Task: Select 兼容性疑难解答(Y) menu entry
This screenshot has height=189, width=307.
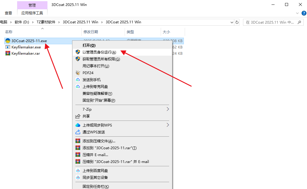Action: [x=122, y=93]
